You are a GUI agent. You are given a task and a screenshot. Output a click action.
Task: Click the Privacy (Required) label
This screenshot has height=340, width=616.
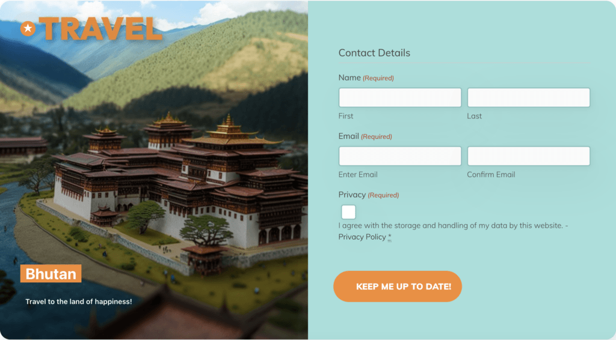pyautogui.click(x=369, y=195)
